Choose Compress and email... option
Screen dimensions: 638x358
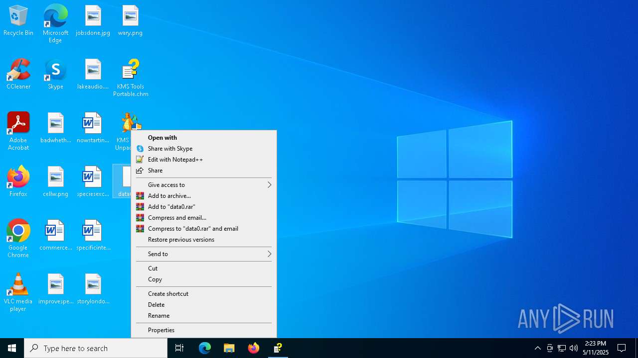pyautogui.click(x=204, y=218)
